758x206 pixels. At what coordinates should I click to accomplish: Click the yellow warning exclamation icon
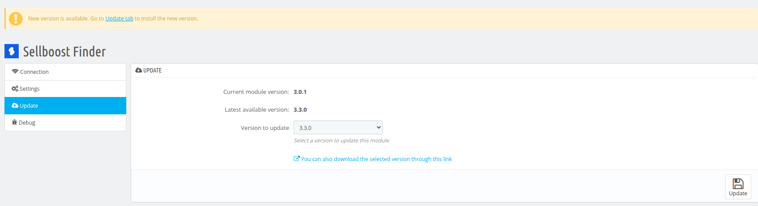[x=16, y=19]
